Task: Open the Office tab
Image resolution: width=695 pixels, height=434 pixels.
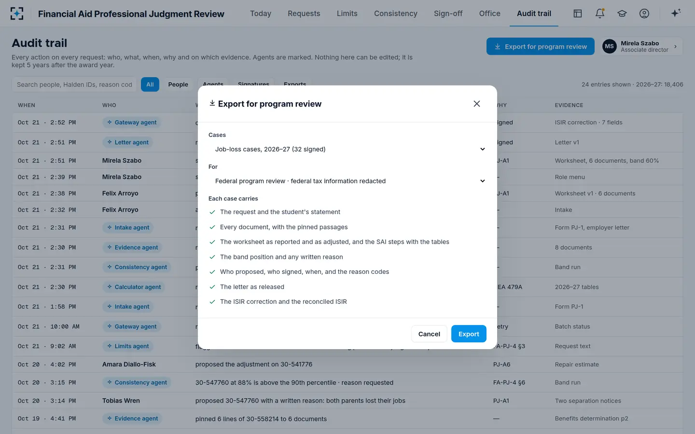Action: pyautogui.click(x=490, y=14)
